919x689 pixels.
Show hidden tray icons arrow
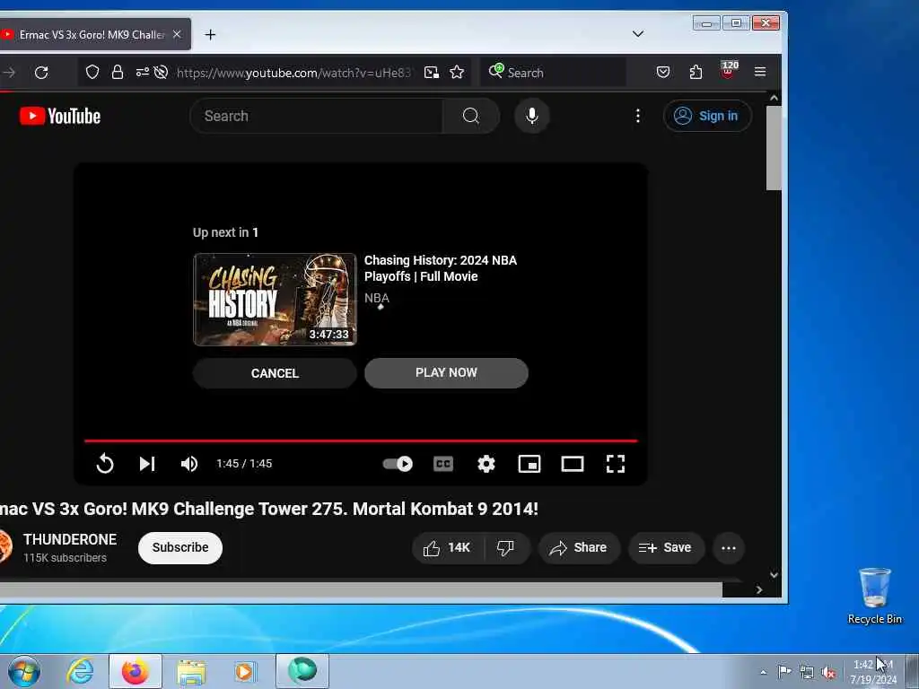coord(763,672)
